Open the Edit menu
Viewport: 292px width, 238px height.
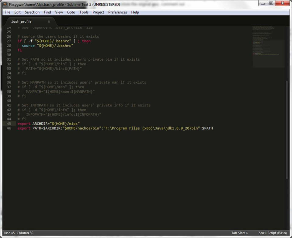pos(17,12)
